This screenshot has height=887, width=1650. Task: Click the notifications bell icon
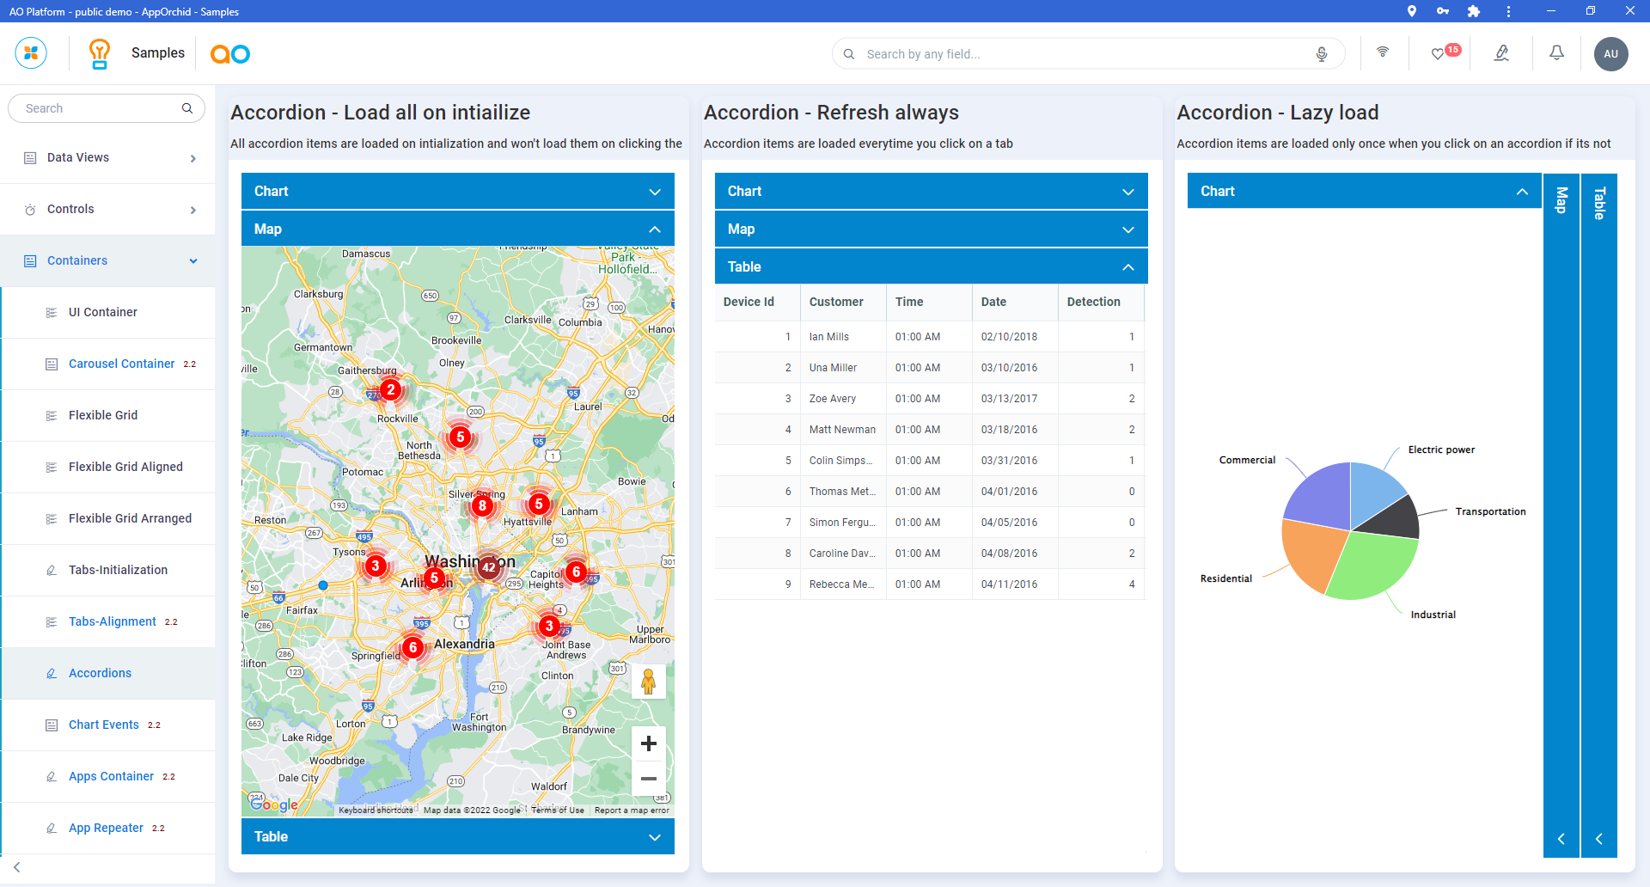click(x=1556, y=53)
